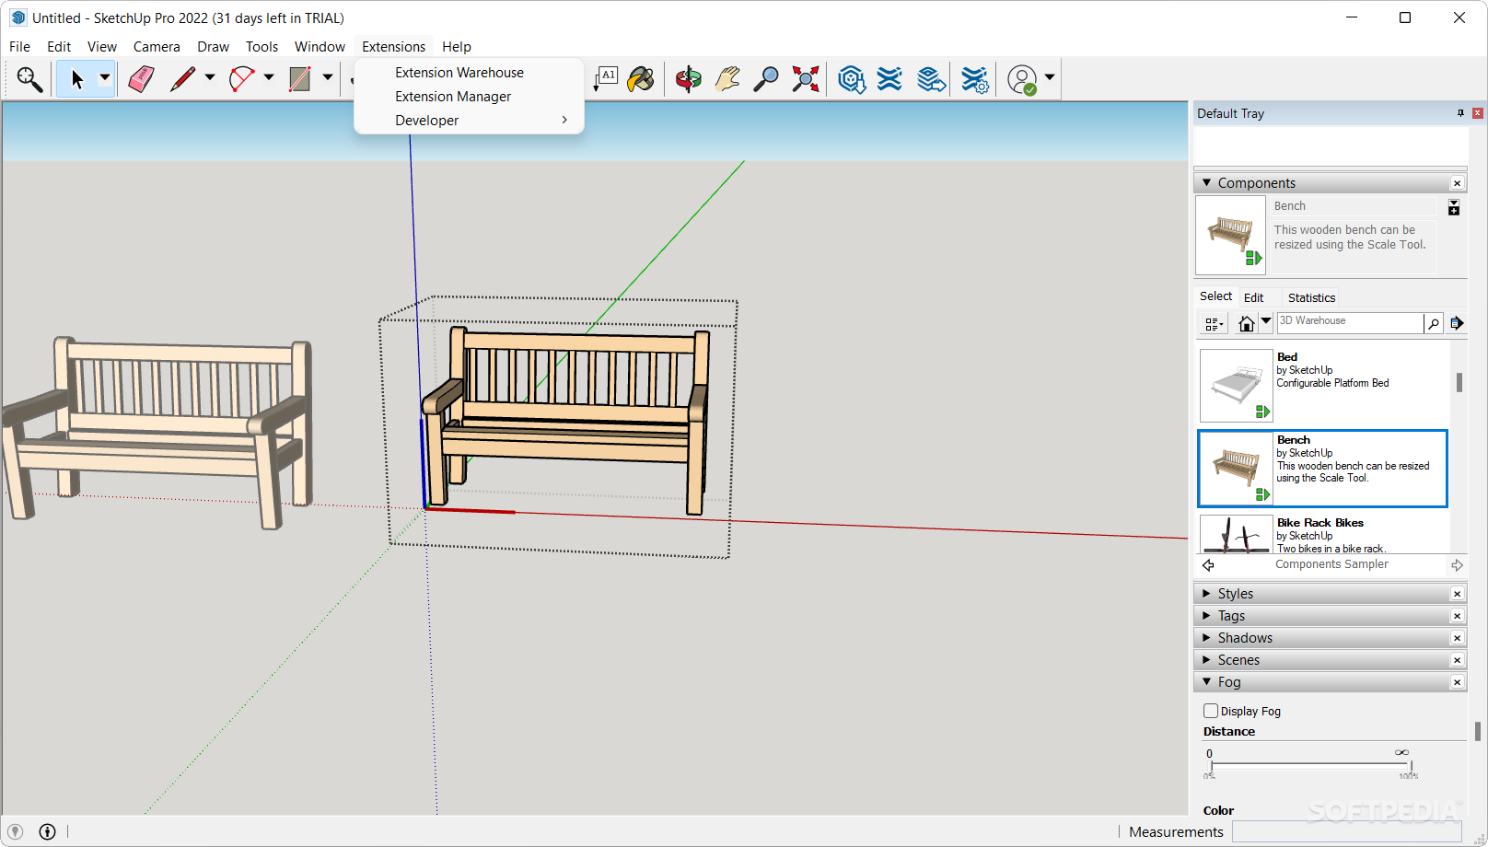Viewport: 1488px width, 847px height.
Task: Click the 3D Warehouse search magnifier button
Action: coord(1434,323)
